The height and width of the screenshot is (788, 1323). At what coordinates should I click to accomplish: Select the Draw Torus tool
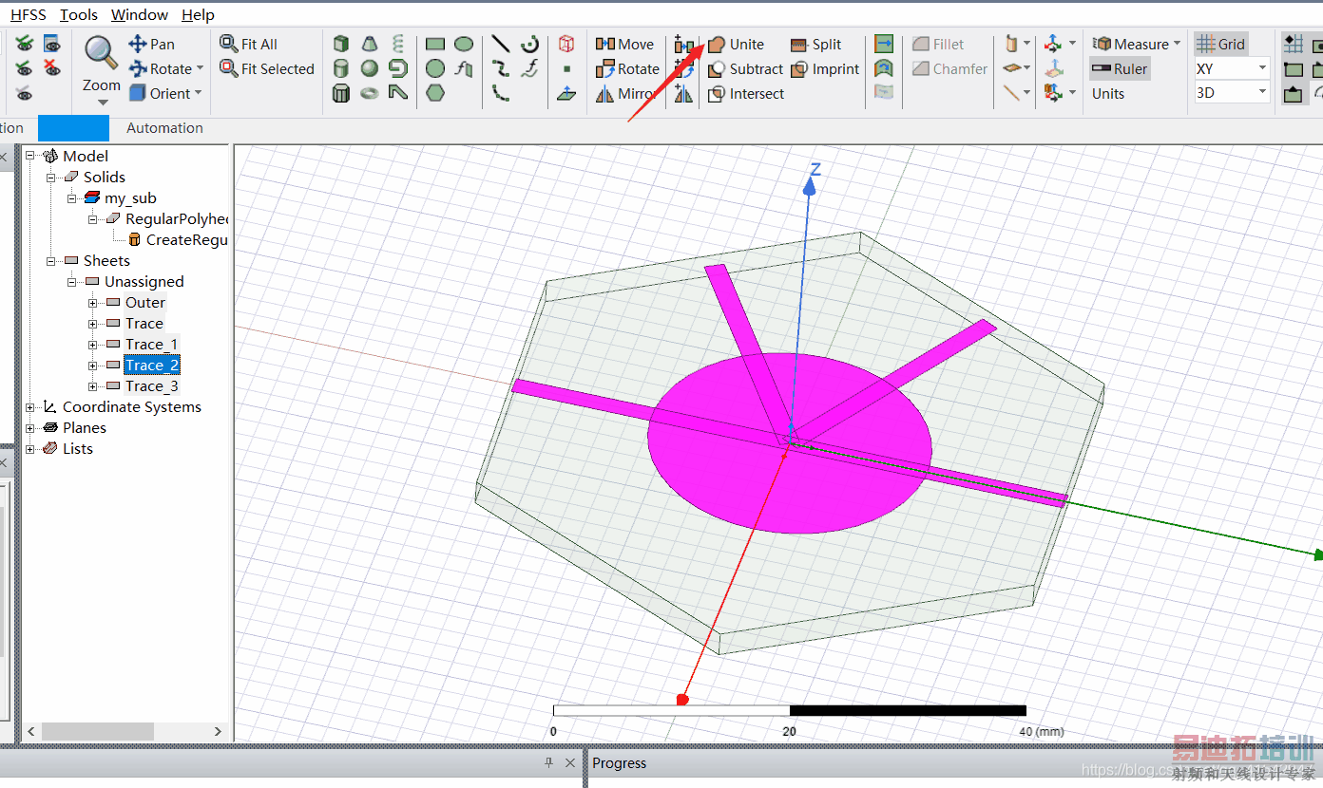[370, 93]
